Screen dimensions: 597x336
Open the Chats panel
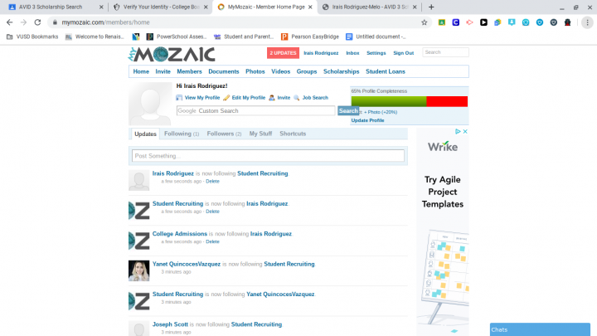point(540,329)
